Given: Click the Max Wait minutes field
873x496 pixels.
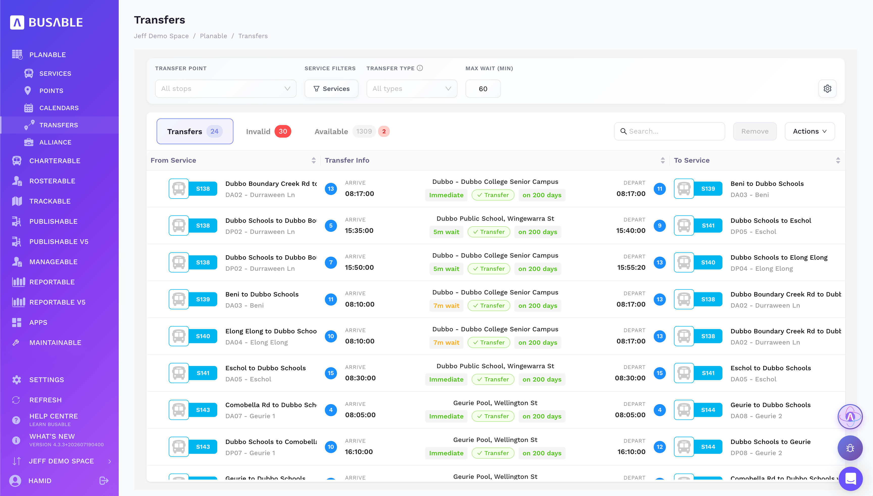Looking at the screenshot, I should click(483, 89).
